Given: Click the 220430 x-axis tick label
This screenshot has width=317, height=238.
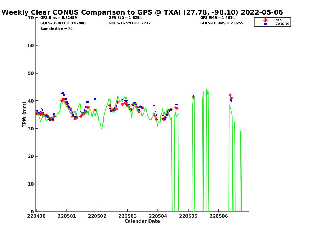Looking at the screenshot, I should click(x=36, y=216).
